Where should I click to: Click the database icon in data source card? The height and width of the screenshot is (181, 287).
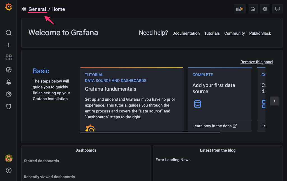[x=198, y=104]
